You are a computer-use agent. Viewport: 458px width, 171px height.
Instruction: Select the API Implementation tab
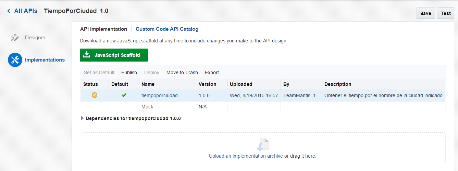click(103, 29)
